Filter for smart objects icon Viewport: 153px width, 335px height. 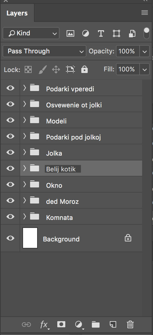click(x=132, y=33)
